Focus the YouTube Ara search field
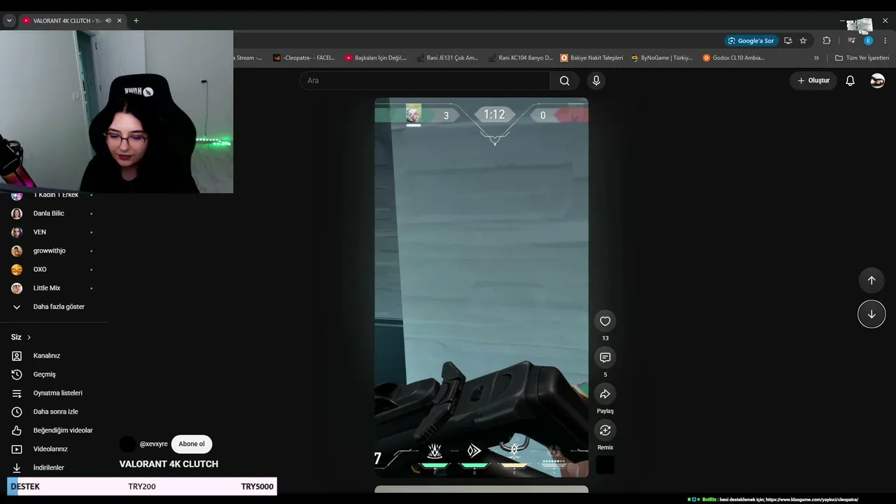The image size is (896, 504). (425, 80)
